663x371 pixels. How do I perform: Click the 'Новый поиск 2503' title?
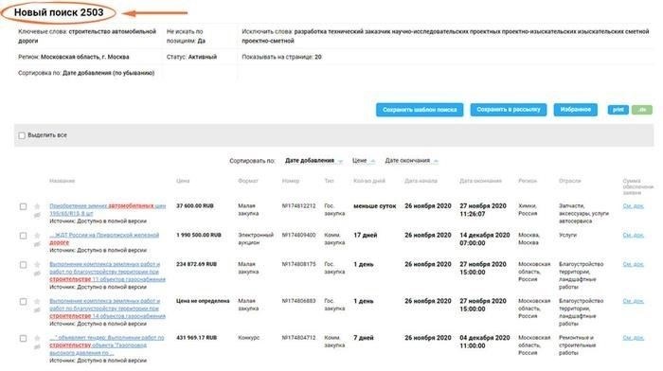tap(59, 12)
